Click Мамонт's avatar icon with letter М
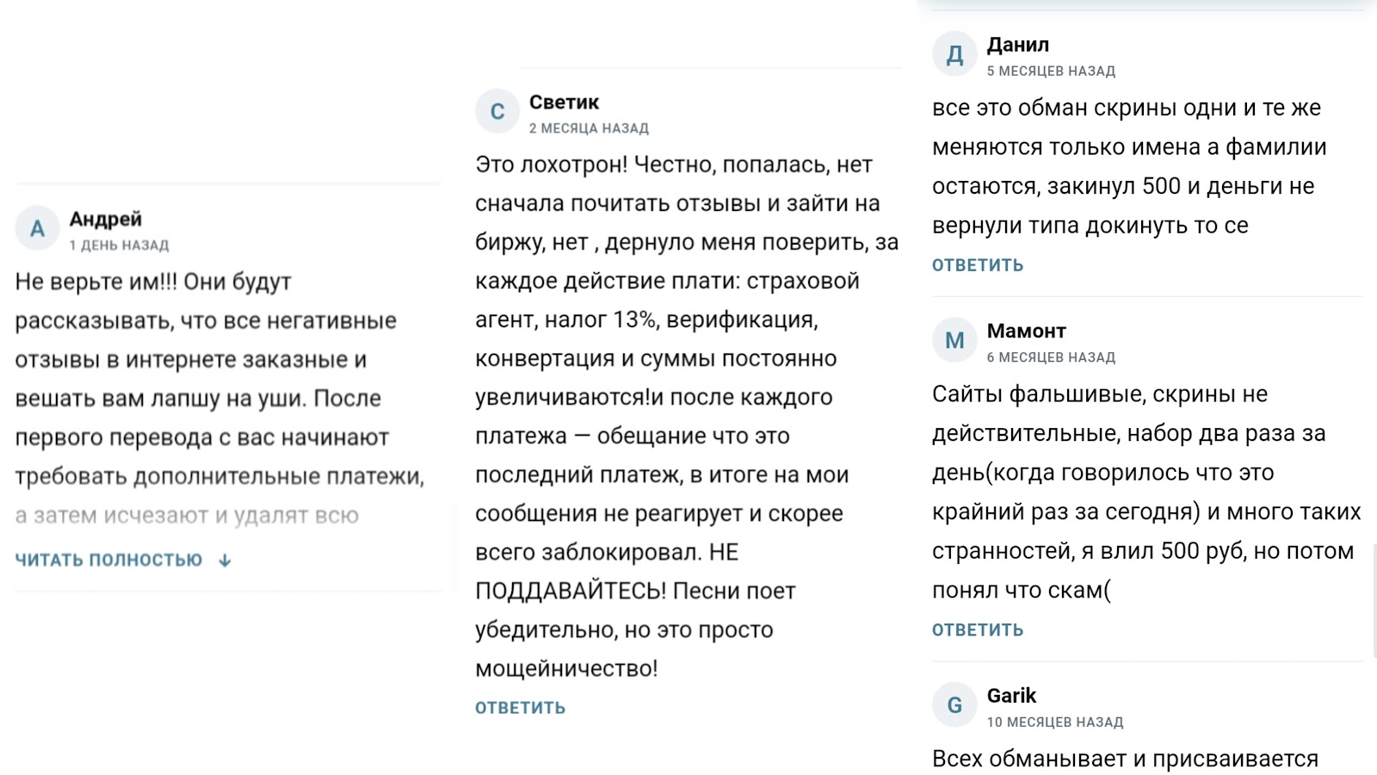Screen dimensions: 1377x775 pyautogui.click(x=954, y=340)
